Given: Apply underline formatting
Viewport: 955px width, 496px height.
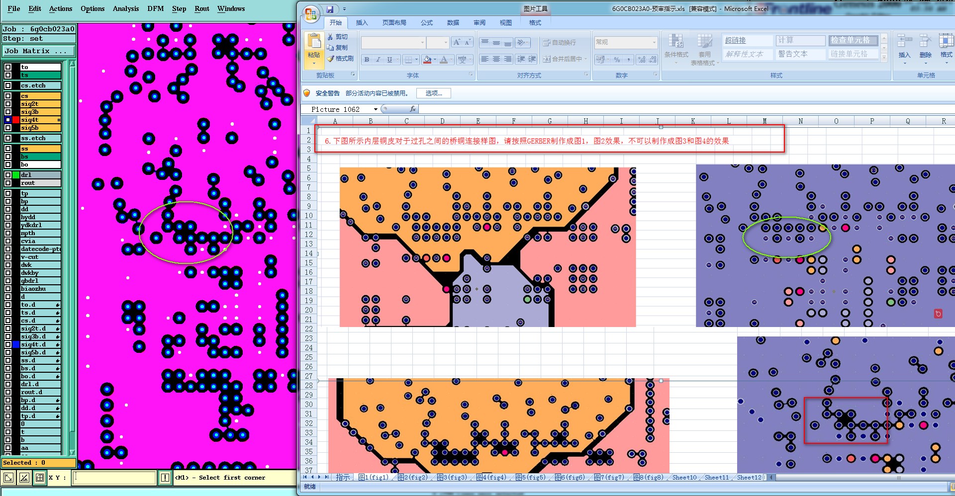Looking at the screenshot, I should click(x=389, y=60).
